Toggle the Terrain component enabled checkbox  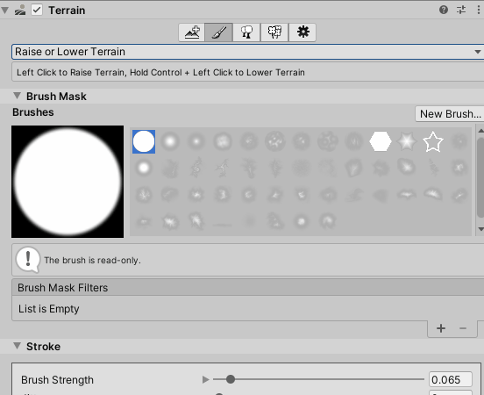point(37,11)
